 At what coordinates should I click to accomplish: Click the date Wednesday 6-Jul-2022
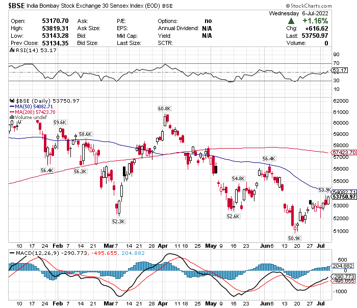[x=298, y=13]
